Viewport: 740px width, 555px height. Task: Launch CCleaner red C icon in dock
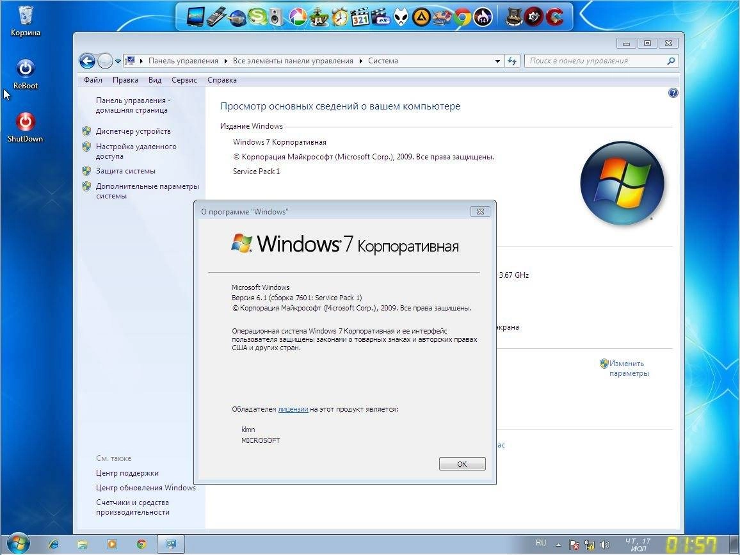555,17
